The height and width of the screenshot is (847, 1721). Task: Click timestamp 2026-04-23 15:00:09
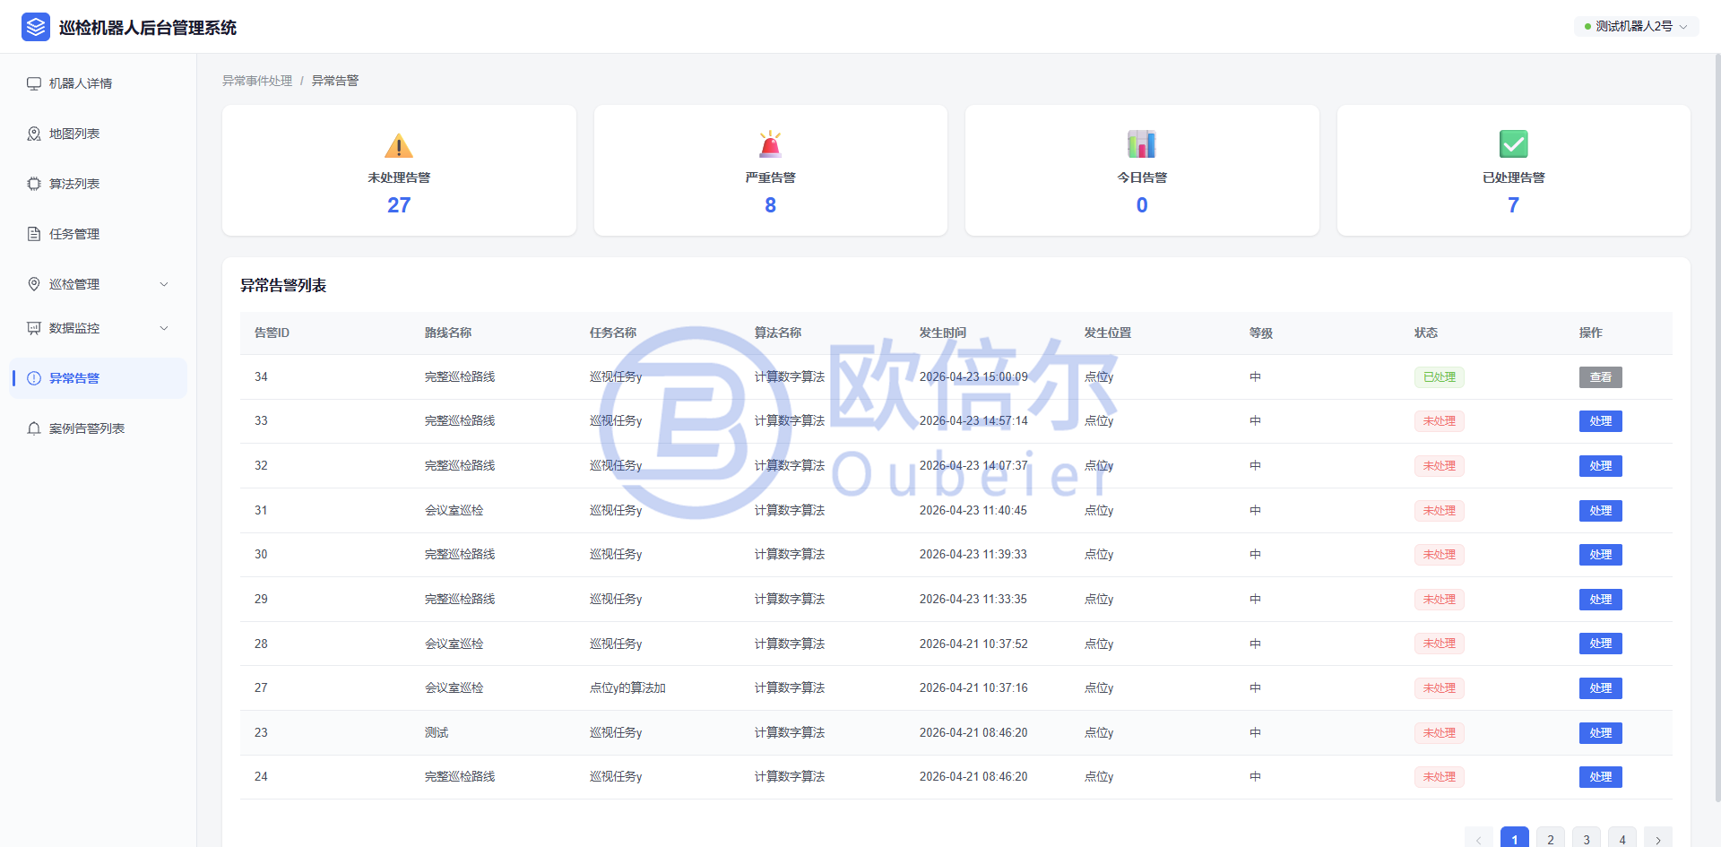(x=973, y=376)
